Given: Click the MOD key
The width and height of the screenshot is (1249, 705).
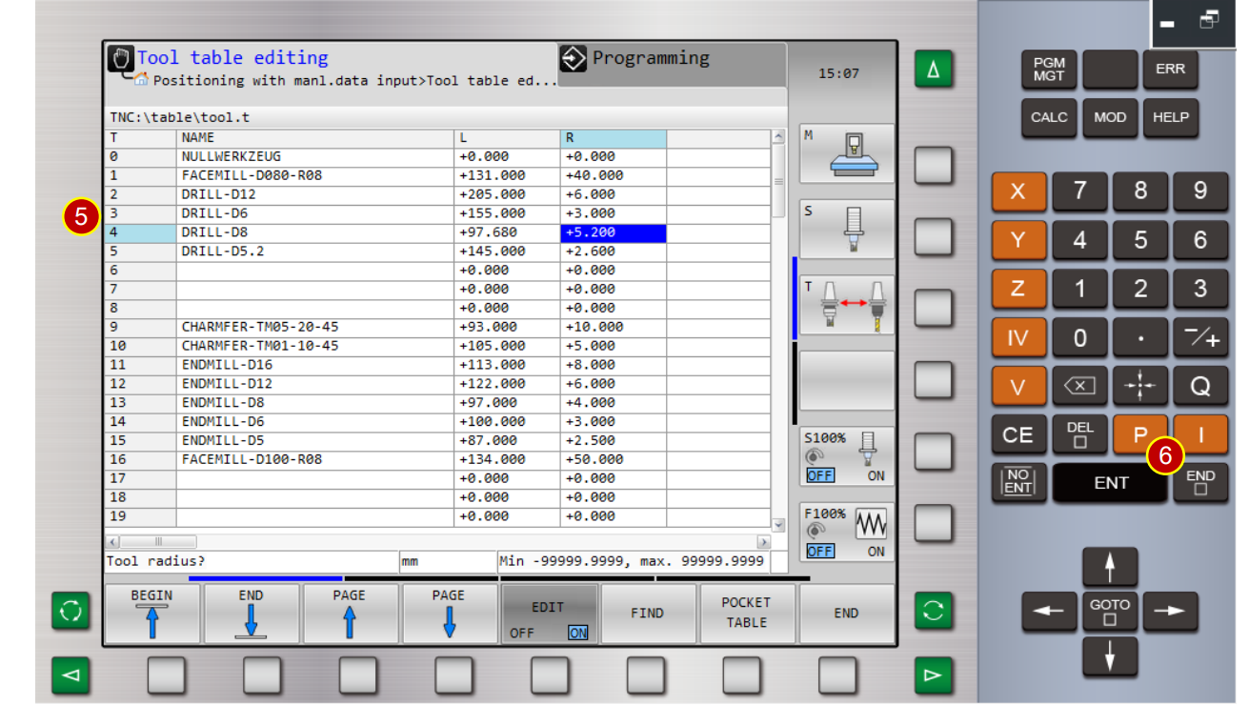Looking at the screenshot, I should tap(1110, 117).
